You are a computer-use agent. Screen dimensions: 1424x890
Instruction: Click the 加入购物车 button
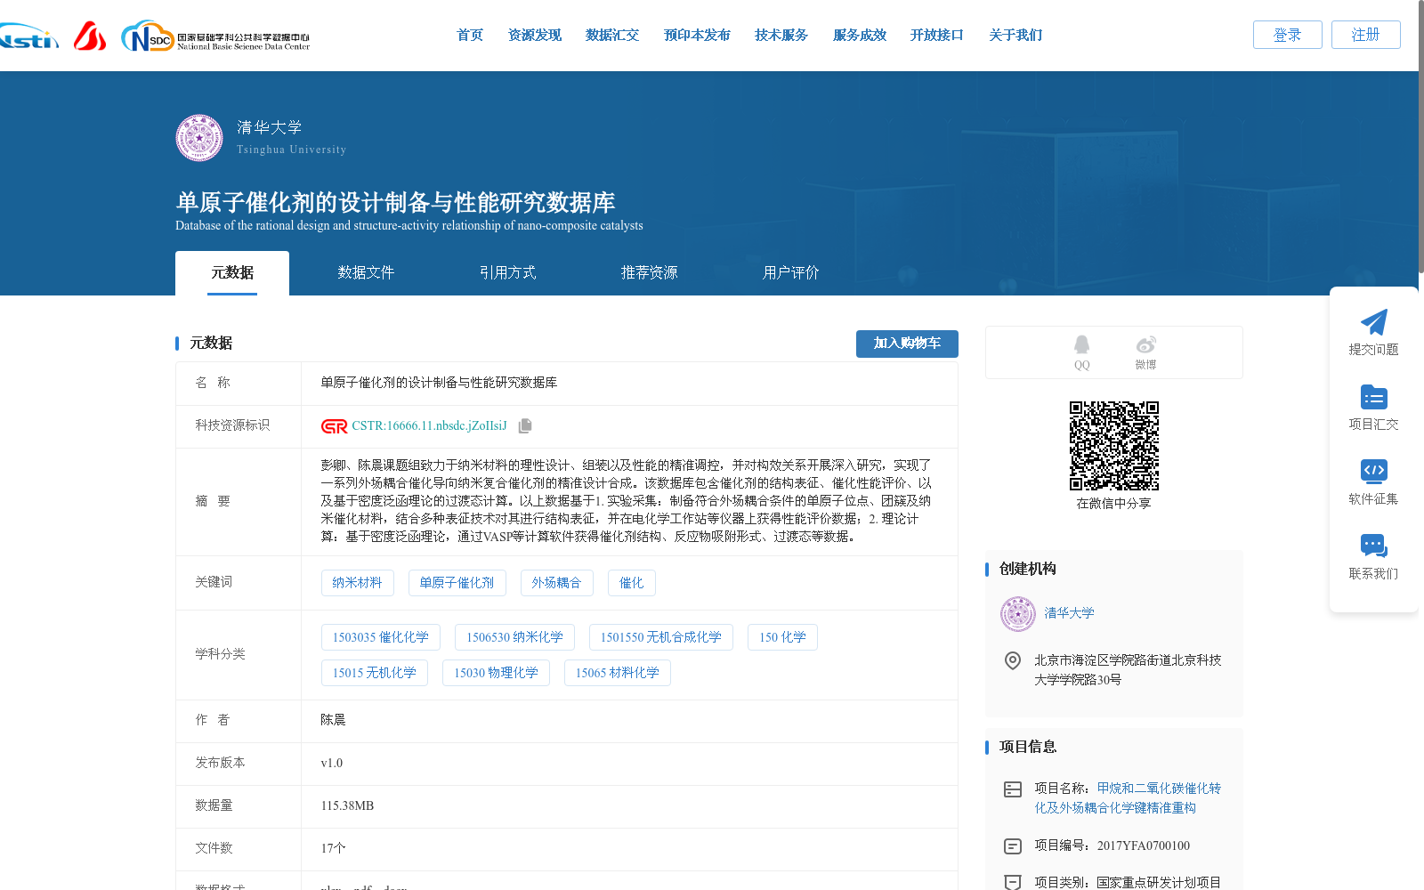(907, 344)
